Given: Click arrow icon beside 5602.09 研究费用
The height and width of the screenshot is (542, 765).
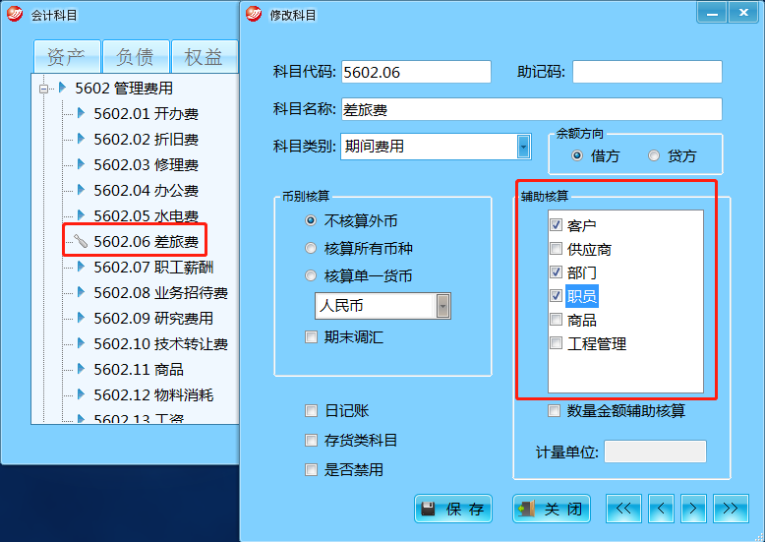Looking at the screenshot, I should click(x=81, y=318).
